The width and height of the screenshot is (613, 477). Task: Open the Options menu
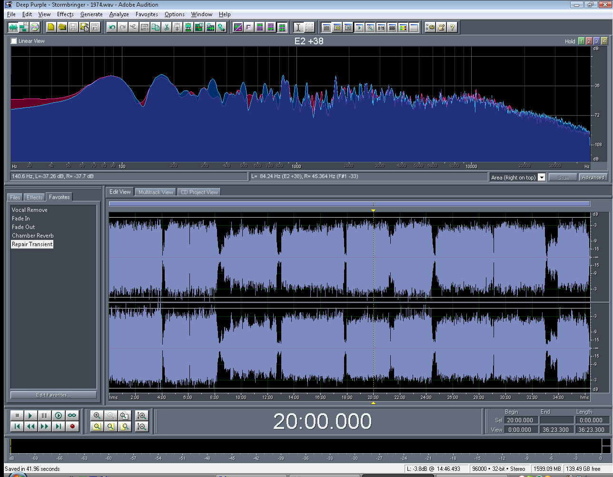tap(175, 14)
